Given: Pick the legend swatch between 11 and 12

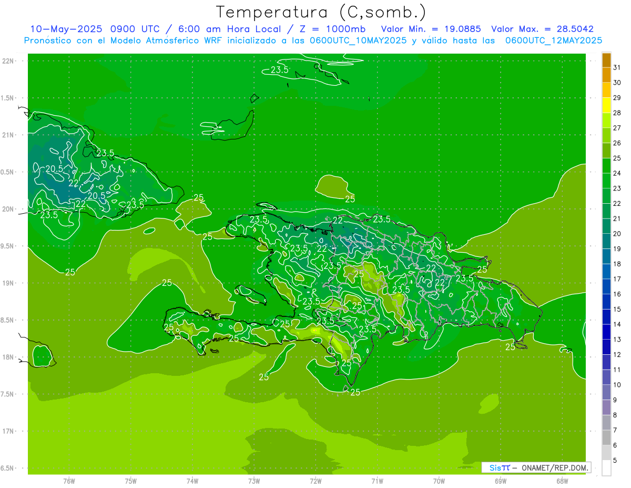Looking at the screenshot, I should click(x=606, y=363).
